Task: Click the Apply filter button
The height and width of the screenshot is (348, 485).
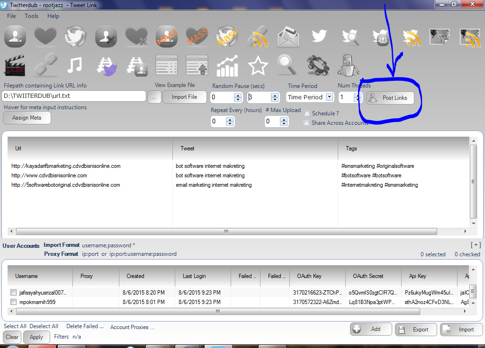Action: [x=36, y=337]
